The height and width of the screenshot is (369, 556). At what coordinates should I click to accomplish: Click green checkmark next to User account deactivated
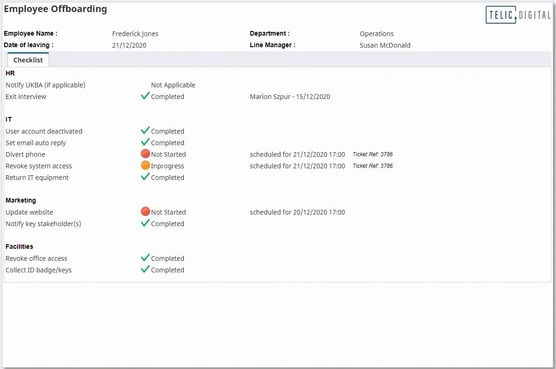coord(145,130)
